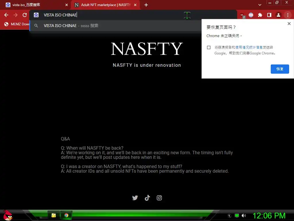This screenshot has height=221, width=294.
Task: Show hidden tray icons arrow
Action: [x=229, y=216]
